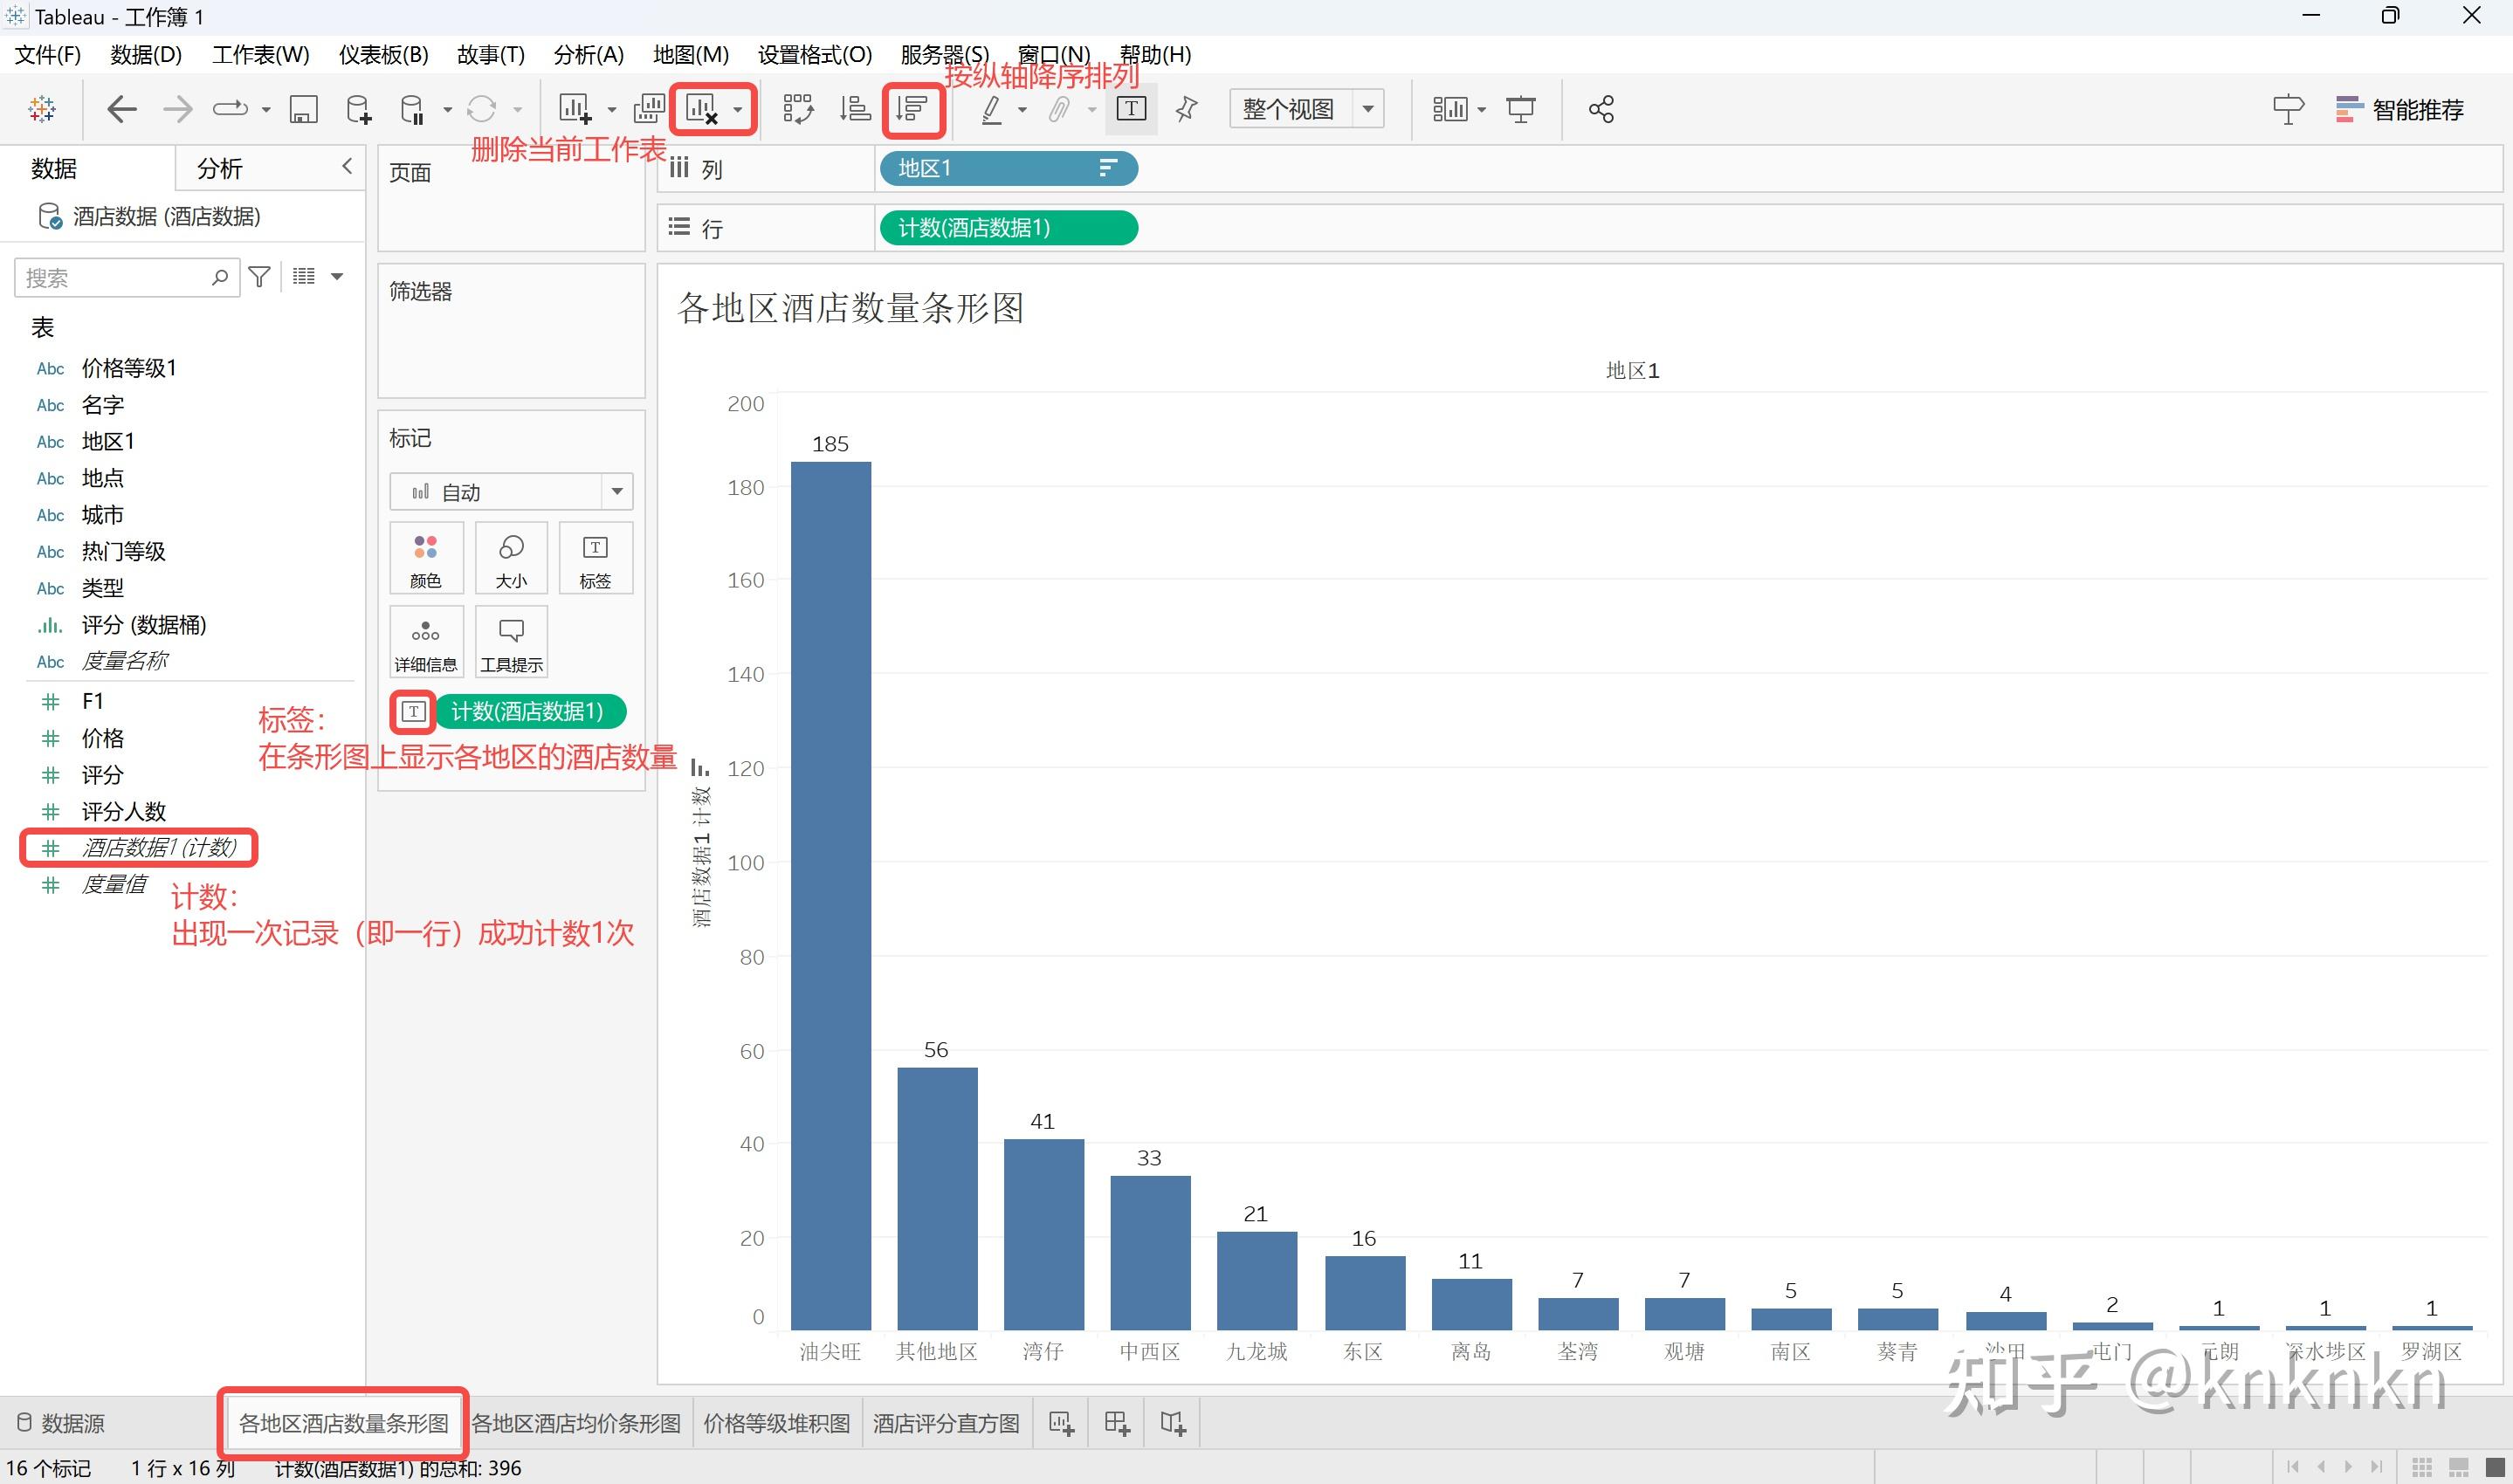
Task: Add new dashboard from bottom tab icon
Action: click(1117, 1423)
